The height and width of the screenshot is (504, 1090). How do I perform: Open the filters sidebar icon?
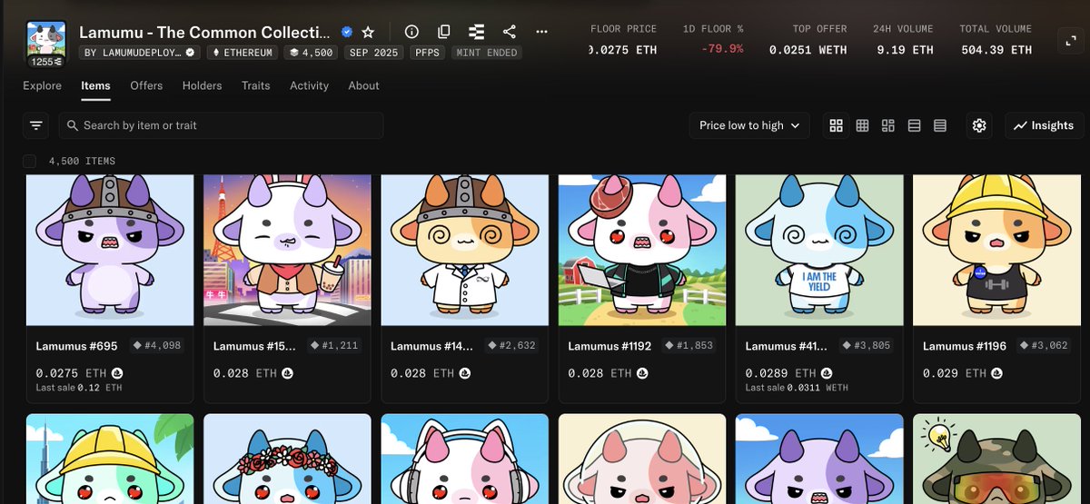36,125
